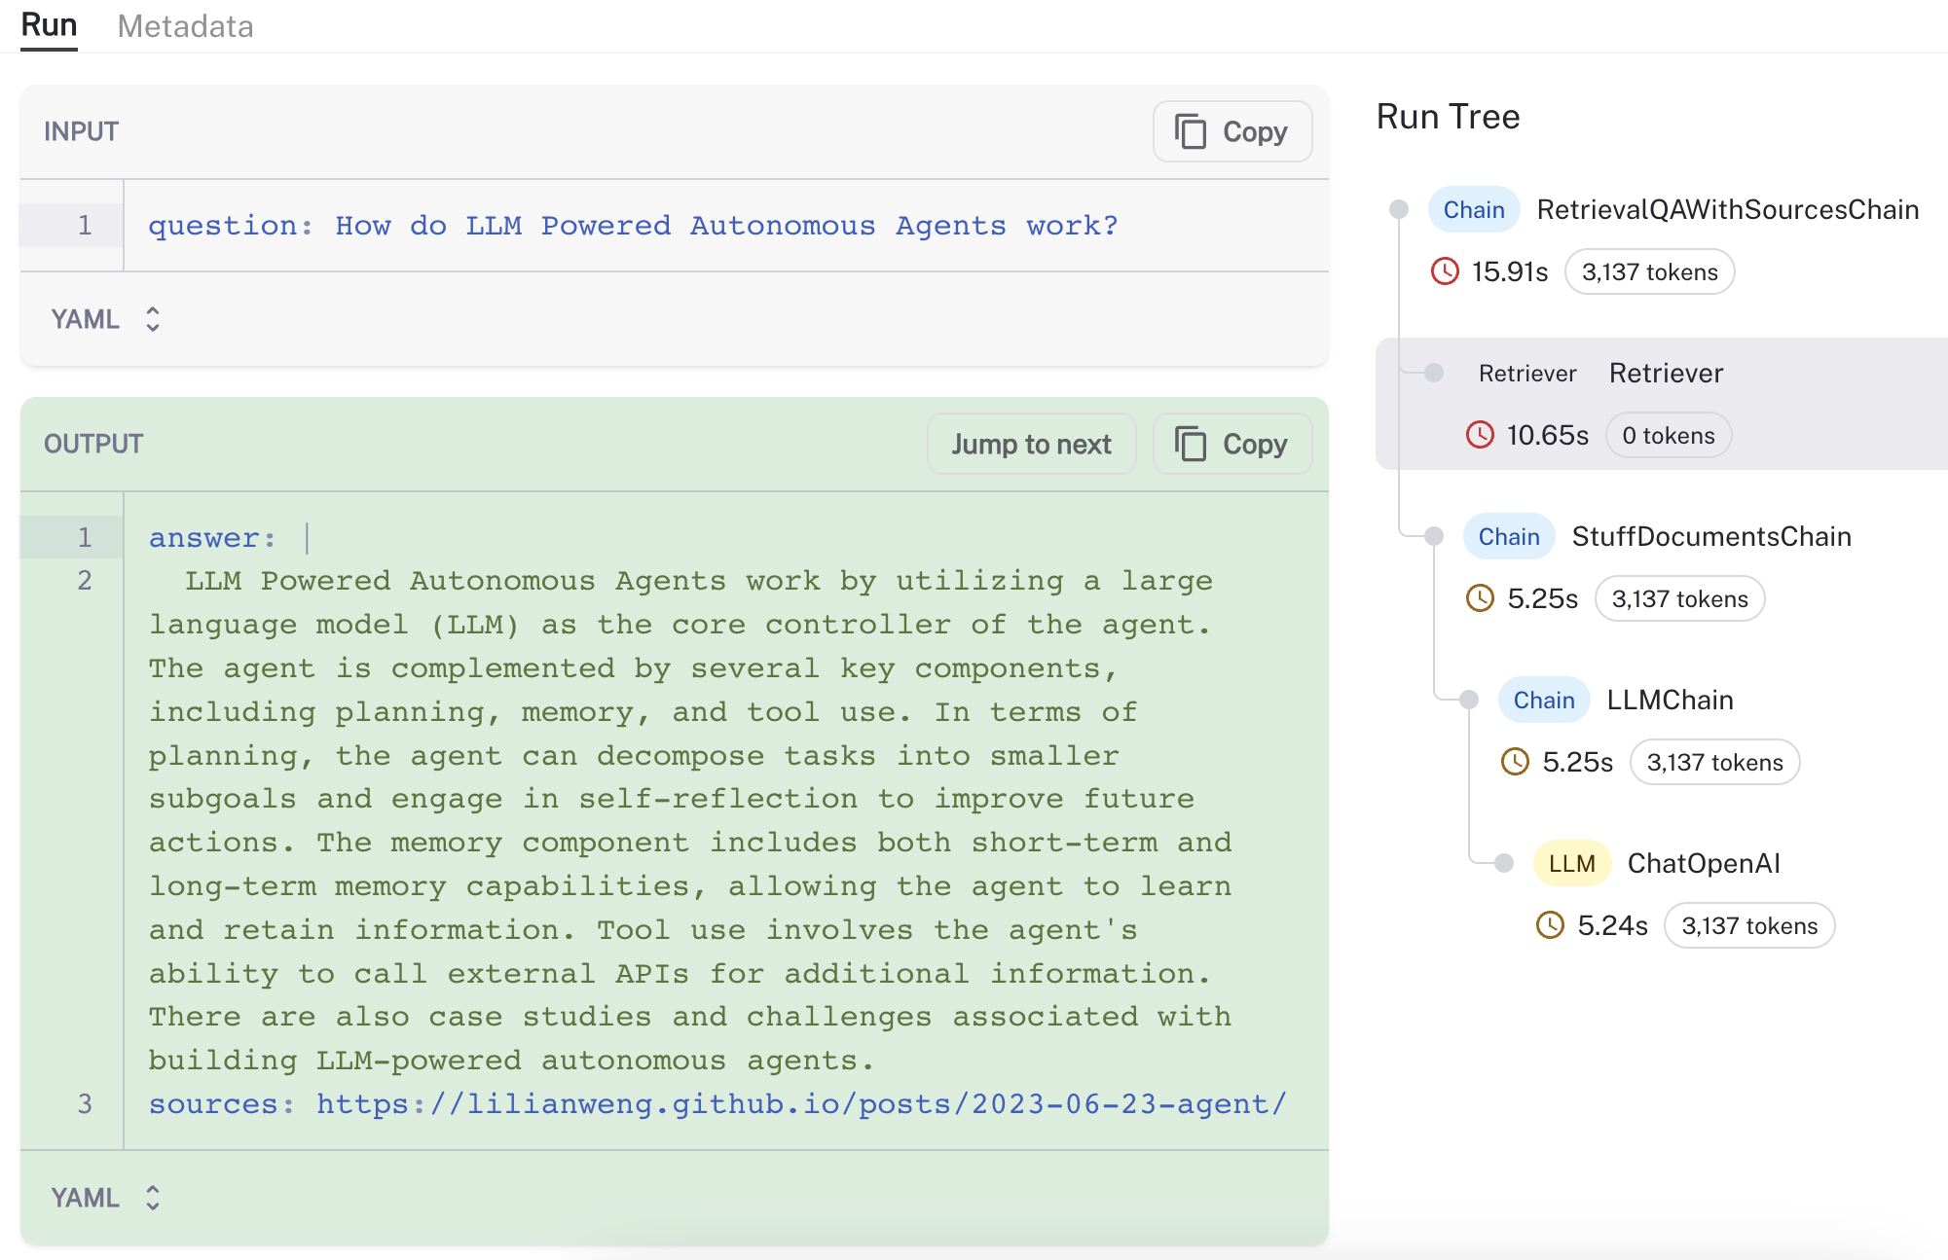This screenshot has width=1948, height=1260.
Task: Collapse the StuffDocumentsChain tree node dot
Action: (x=1434, y=536)
